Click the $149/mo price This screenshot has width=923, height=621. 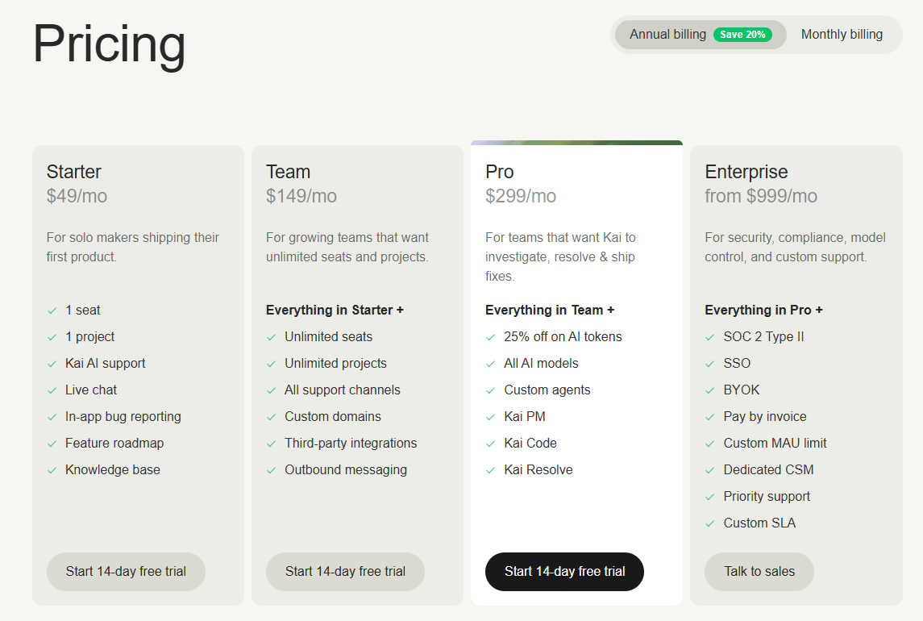[301, 196]
